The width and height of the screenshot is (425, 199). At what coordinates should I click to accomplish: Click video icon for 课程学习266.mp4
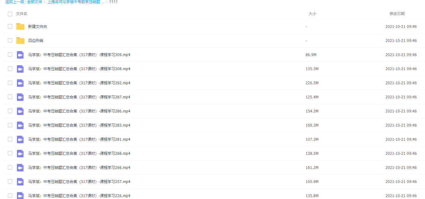20,168
